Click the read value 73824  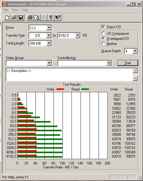click(131, 121)
